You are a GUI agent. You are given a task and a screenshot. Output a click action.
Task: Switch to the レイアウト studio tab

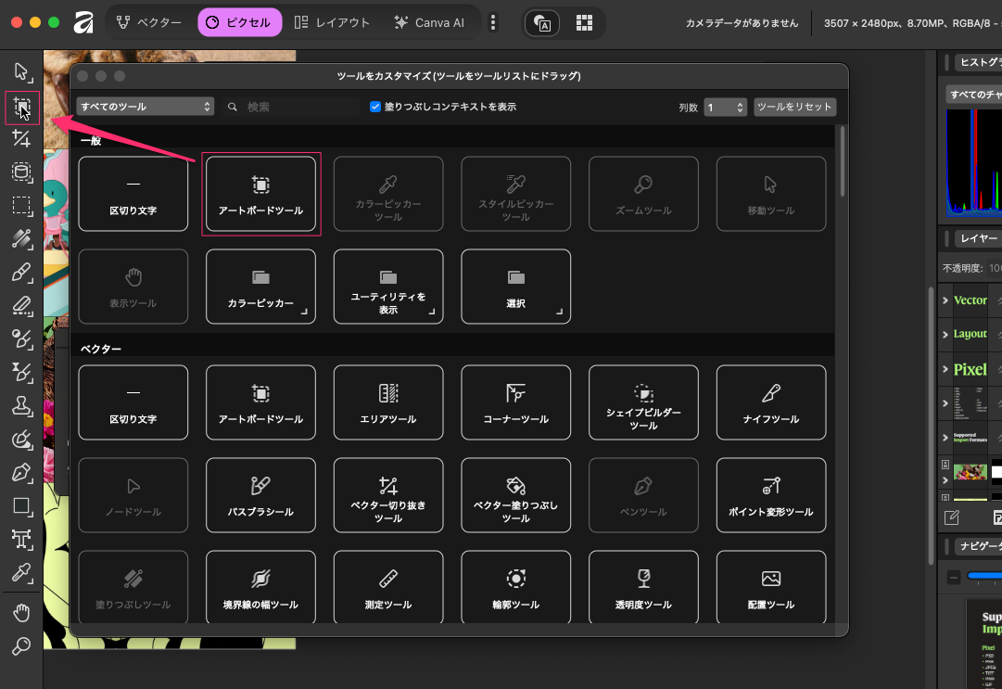332,23
